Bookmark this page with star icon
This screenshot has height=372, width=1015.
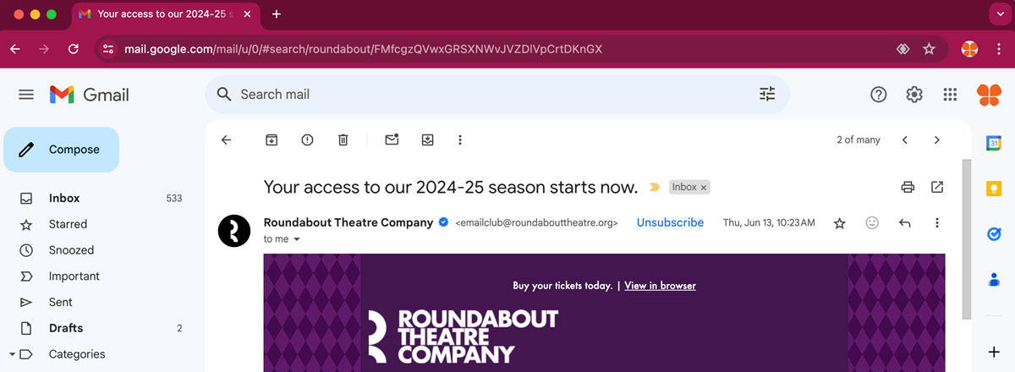[929, 49]
